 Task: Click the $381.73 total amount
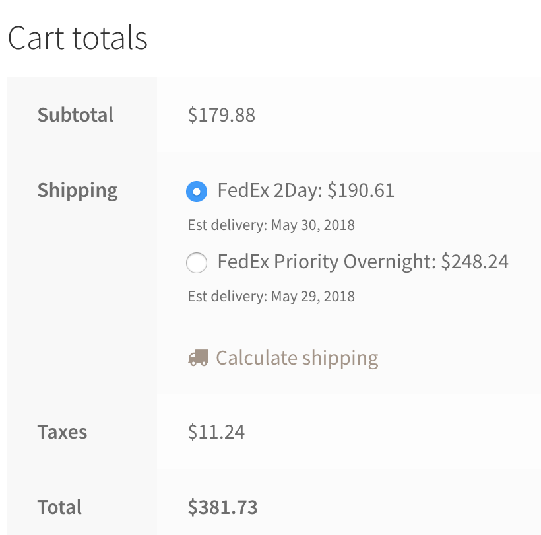pyautogui.click(x=223, y=507)
